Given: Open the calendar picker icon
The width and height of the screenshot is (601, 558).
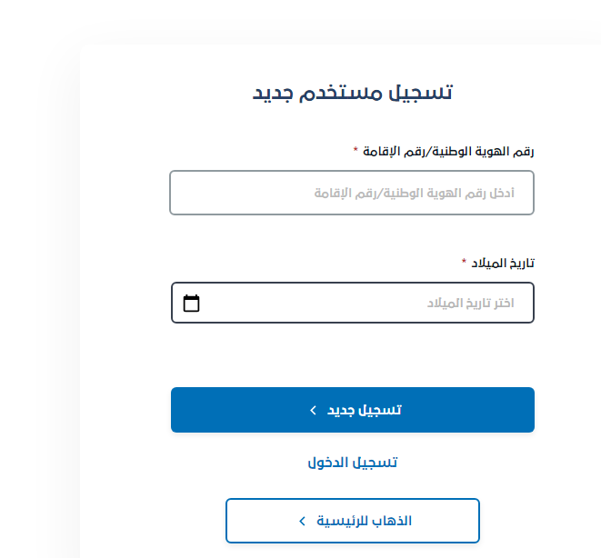Looking at the screenshot, I should pos(191,304).
